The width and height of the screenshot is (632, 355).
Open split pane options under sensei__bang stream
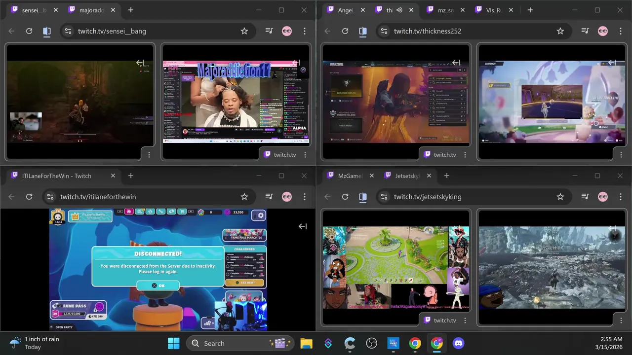[x=149, y=155]
